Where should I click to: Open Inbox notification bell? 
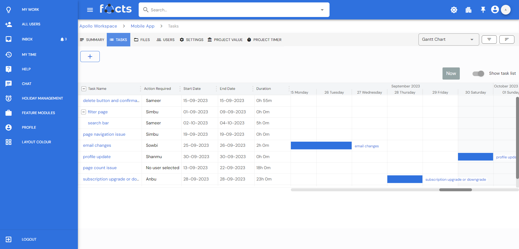point(62,39)
